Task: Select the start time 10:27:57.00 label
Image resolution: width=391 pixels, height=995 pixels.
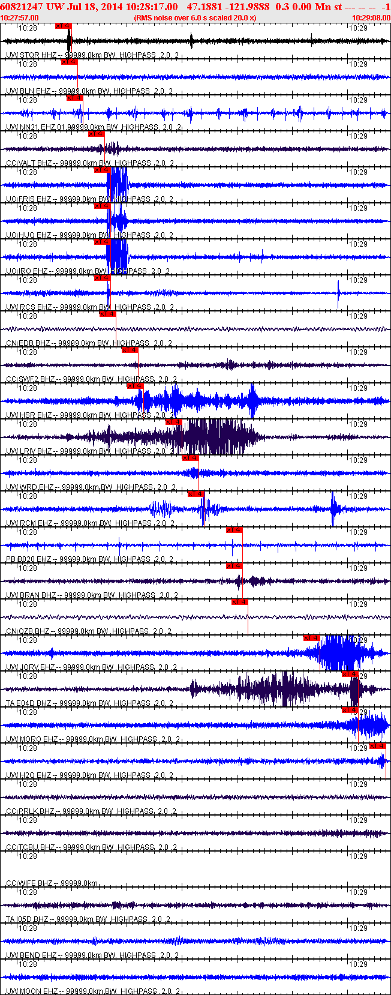Action: click(20, 18)
